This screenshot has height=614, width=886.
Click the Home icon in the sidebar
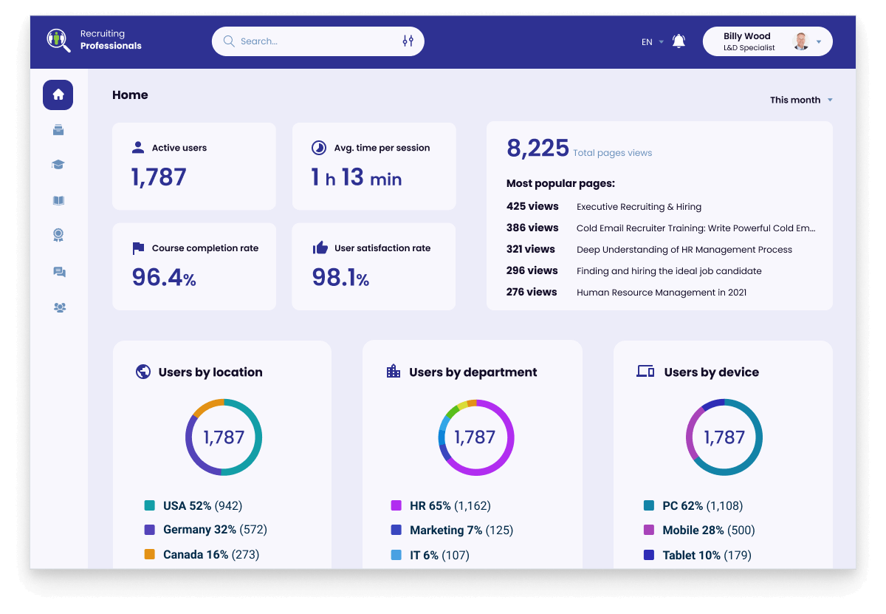58,95
